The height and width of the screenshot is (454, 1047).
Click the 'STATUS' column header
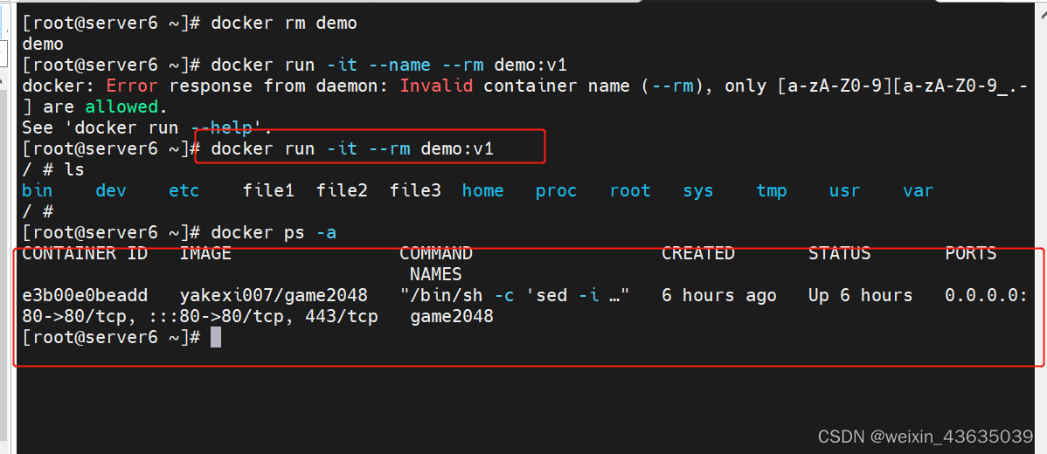(x=840, y=253)
